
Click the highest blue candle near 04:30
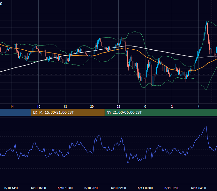(206, 24)
